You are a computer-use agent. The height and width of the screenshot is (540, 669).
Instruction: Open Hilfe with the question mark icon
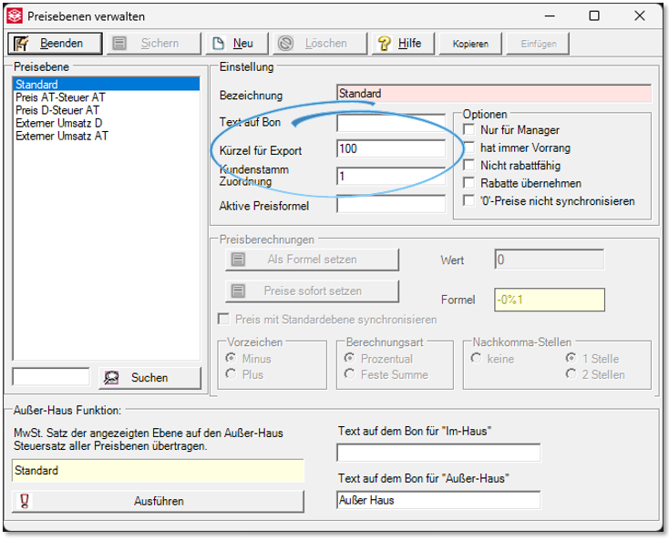[400, 43]
